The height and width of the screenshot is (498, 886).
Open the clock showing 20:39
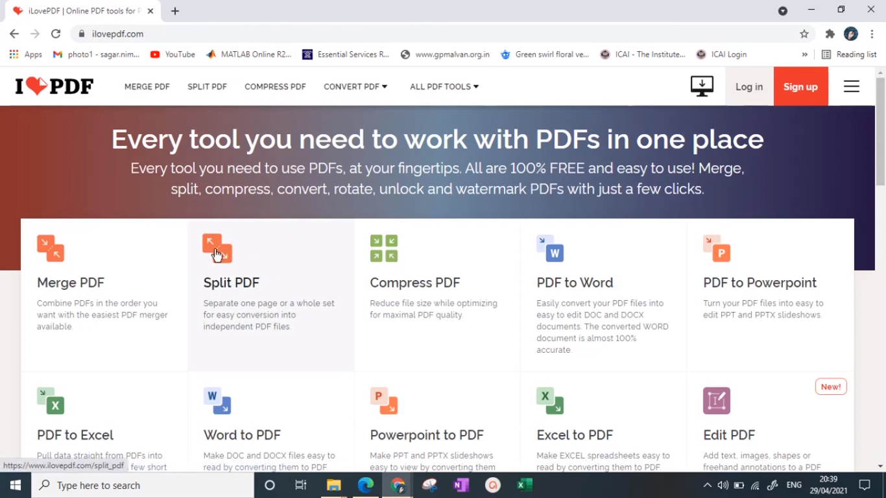click(x=828, y=485)
